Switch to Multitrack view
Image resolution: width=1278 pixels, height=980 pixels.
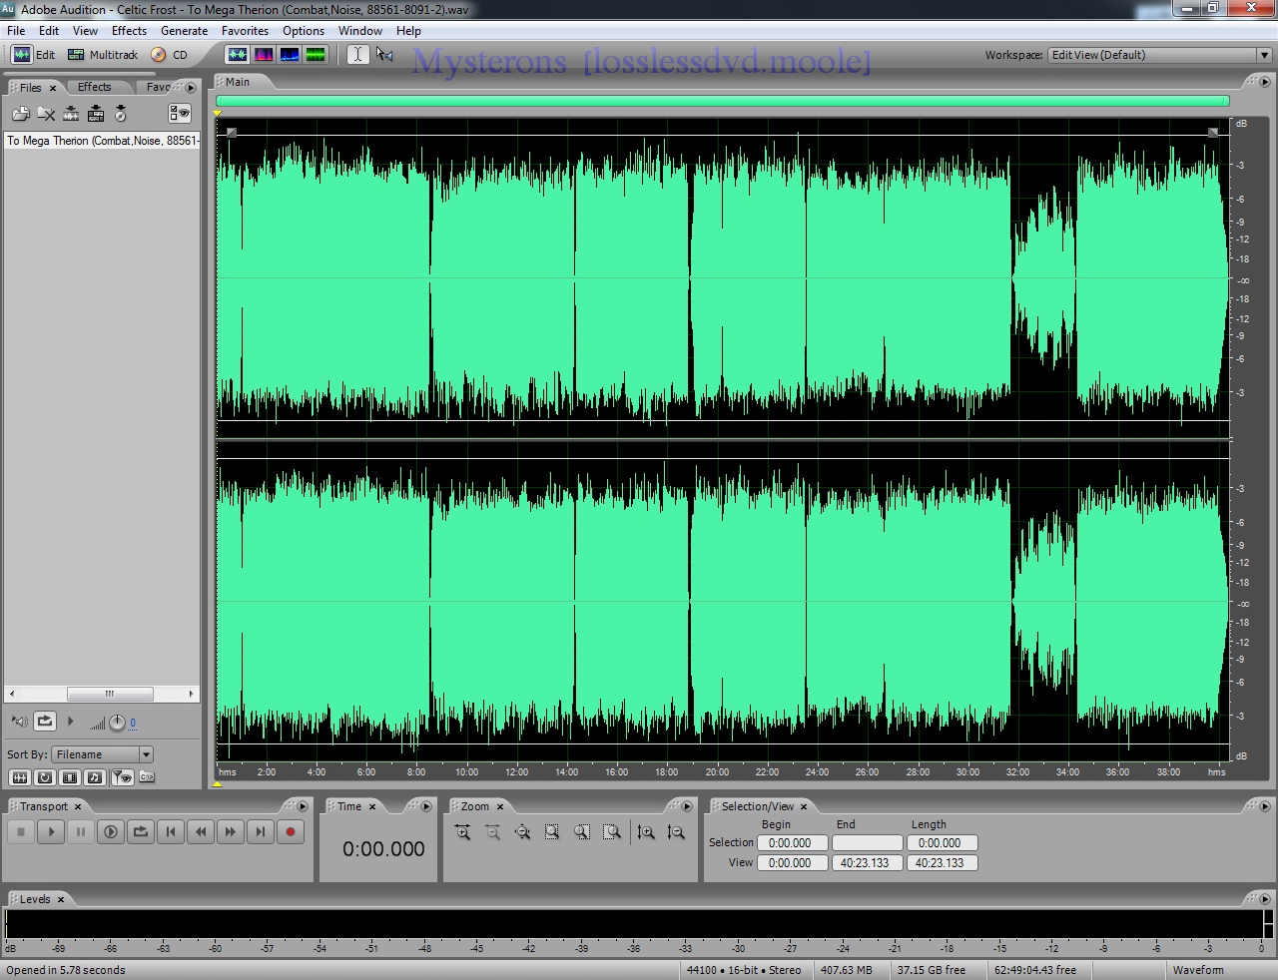click(x=102, y=55)
